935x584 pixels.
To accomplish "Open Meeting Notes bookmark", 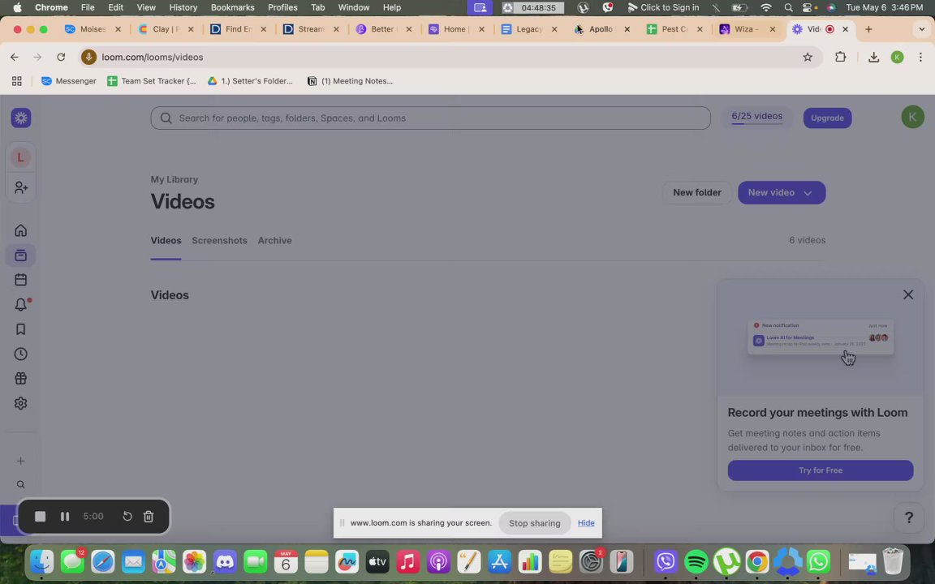I will tap(350, 81).
